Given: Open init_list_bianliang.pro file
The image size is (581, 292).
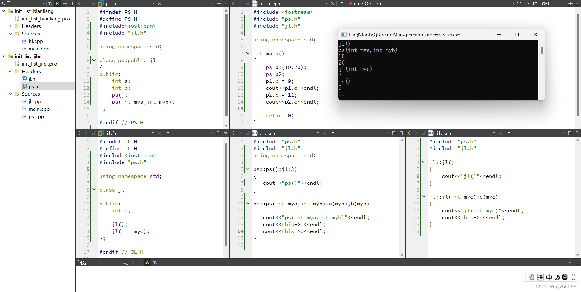Looking at the screenshot, I should click(46, 19).
